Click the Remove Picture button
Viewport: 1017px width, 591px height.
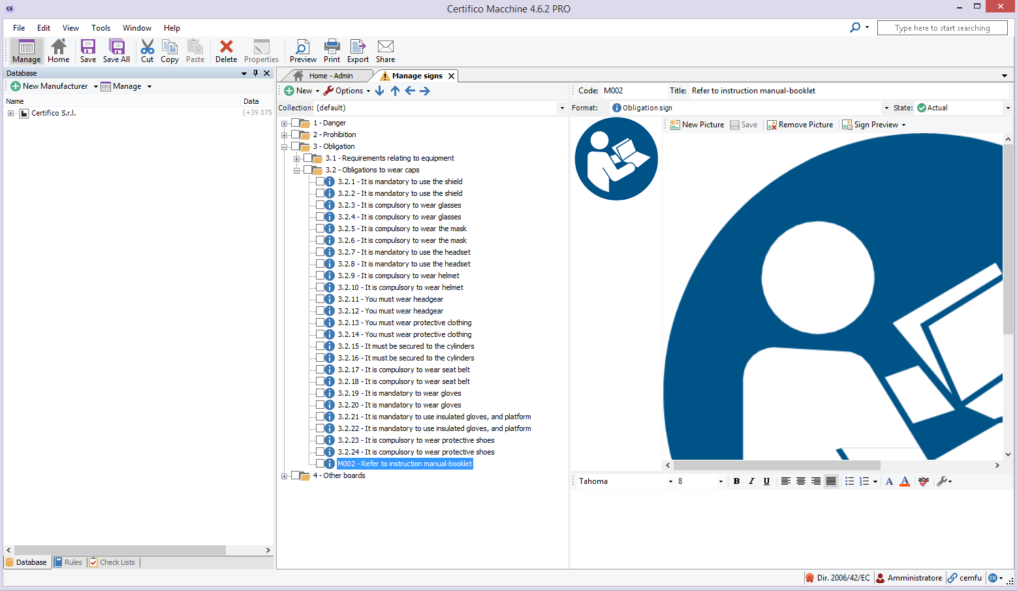pyautogui.click(x=800, y=125)
